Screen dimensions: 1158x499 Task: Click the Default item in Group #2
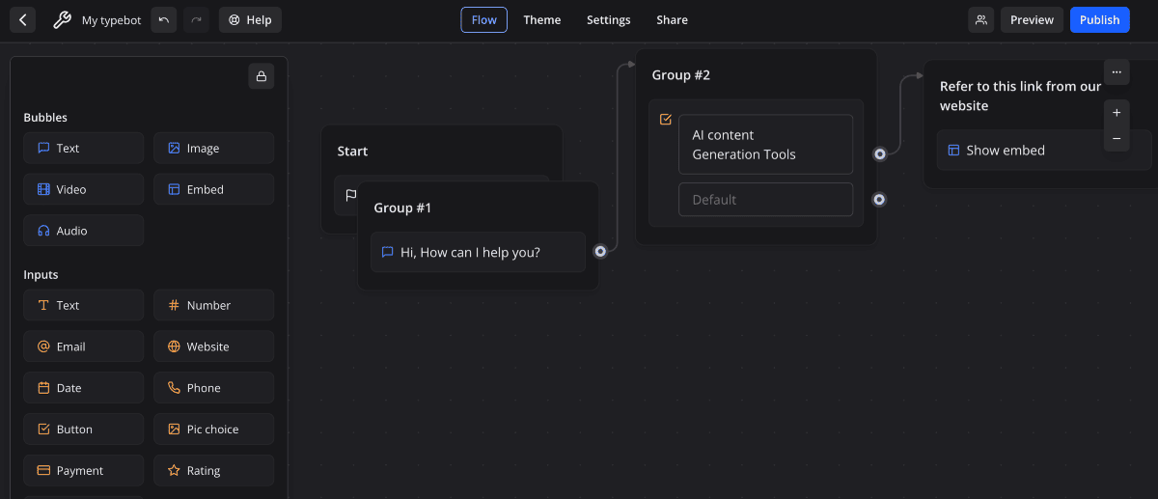tap(765, 200)
